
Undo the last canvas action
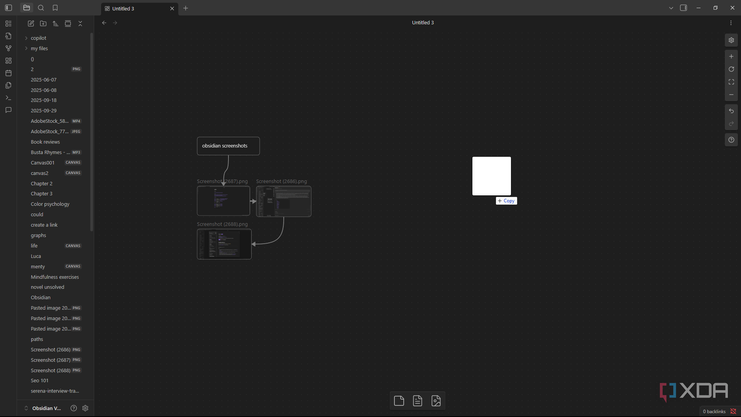[731, 111]
